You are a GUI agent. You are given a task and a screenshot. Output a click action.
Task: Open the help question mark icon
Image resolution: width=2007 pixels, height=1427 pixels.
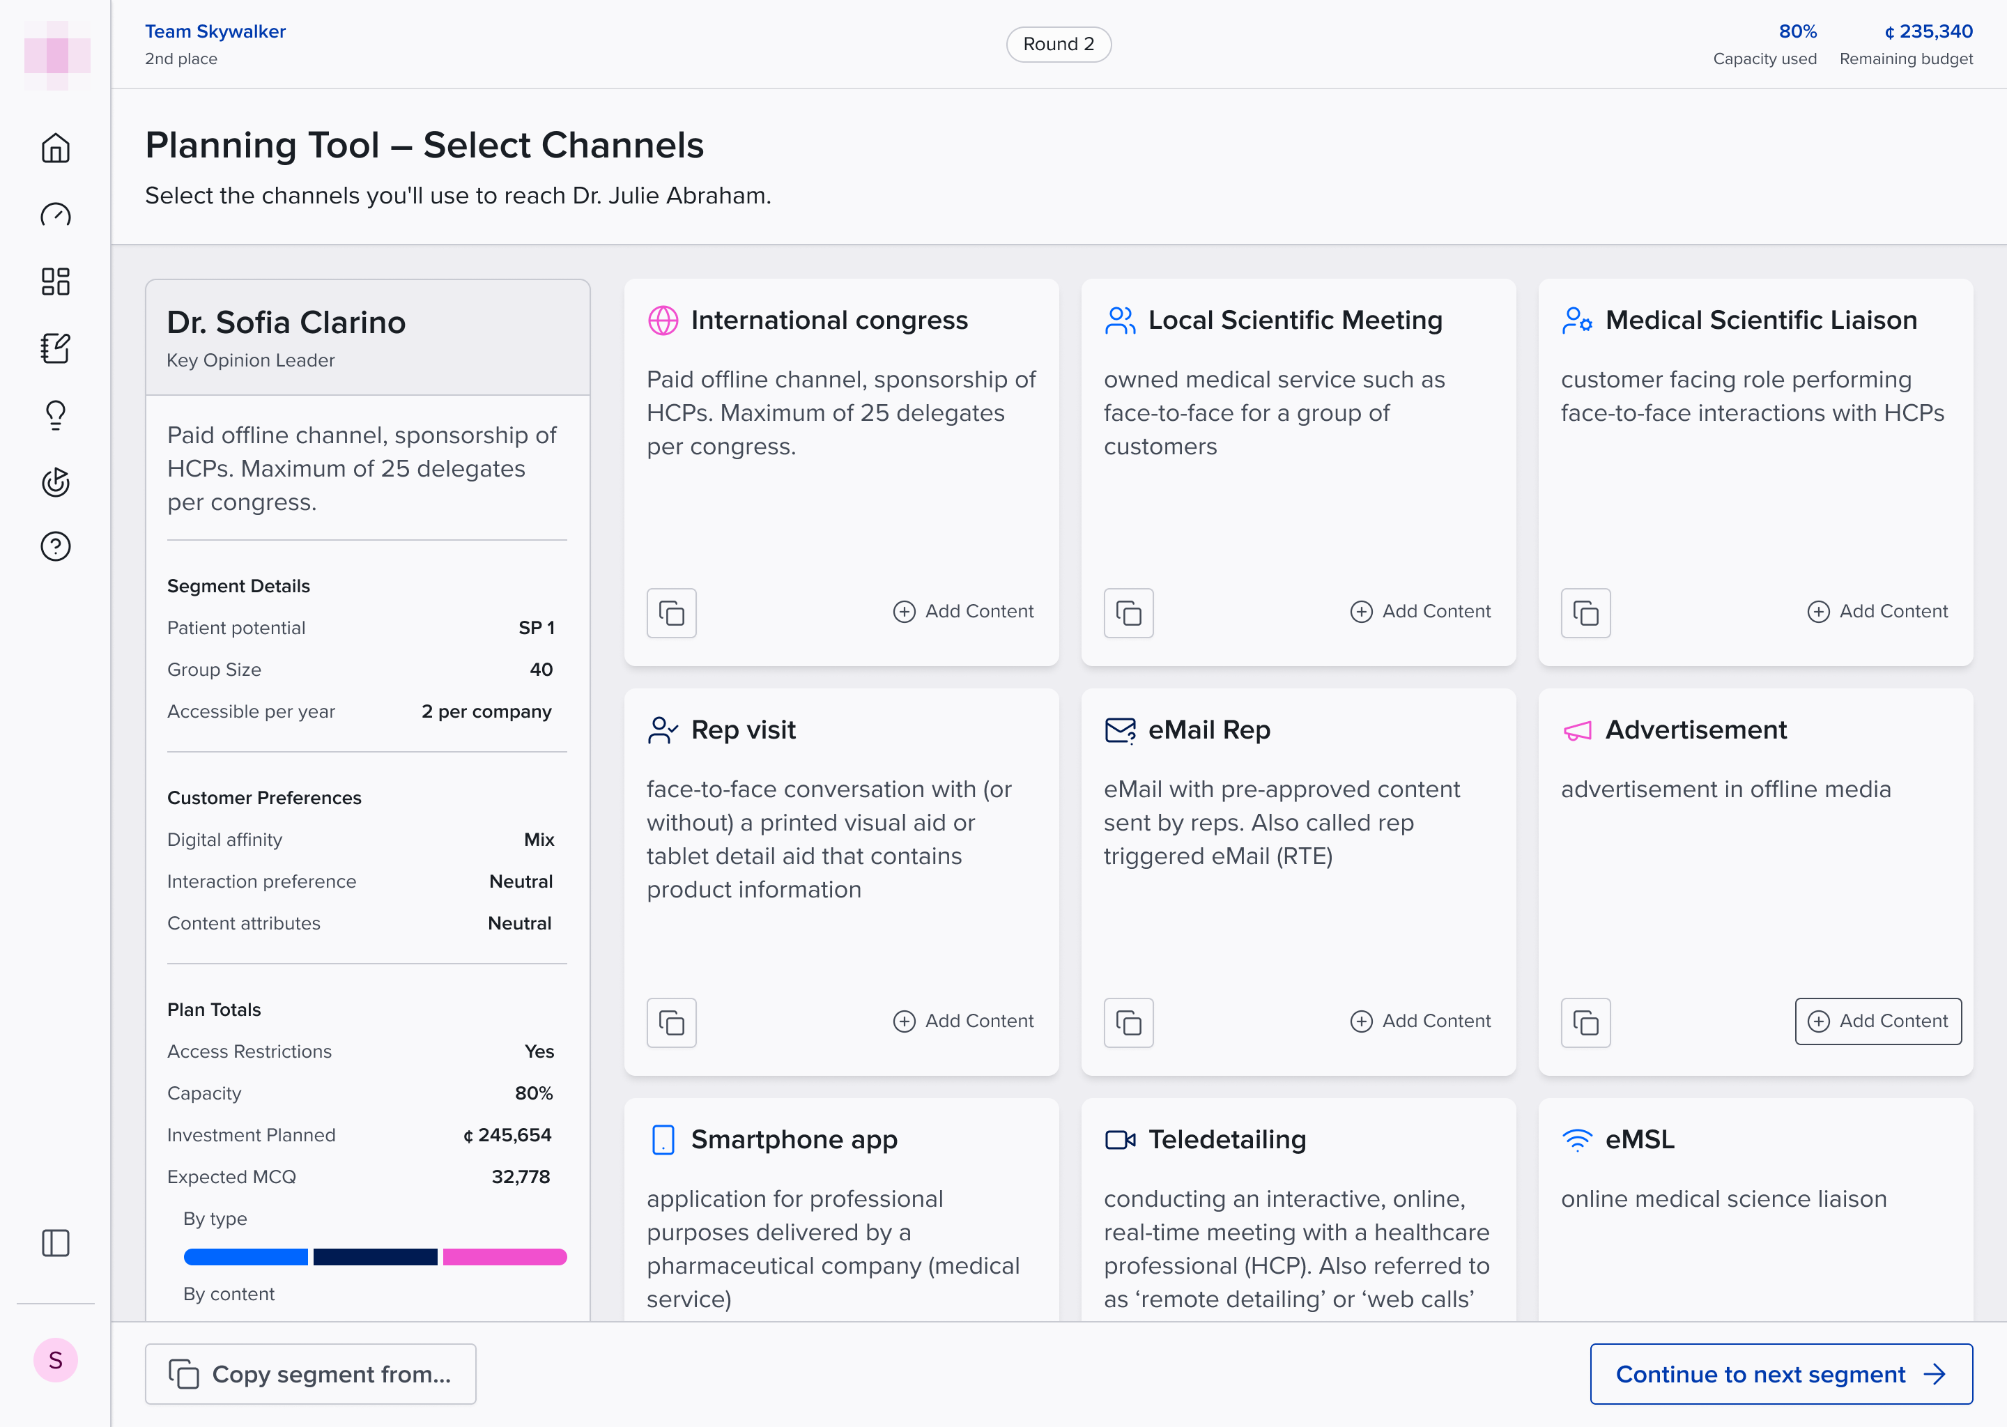[55, 546]
